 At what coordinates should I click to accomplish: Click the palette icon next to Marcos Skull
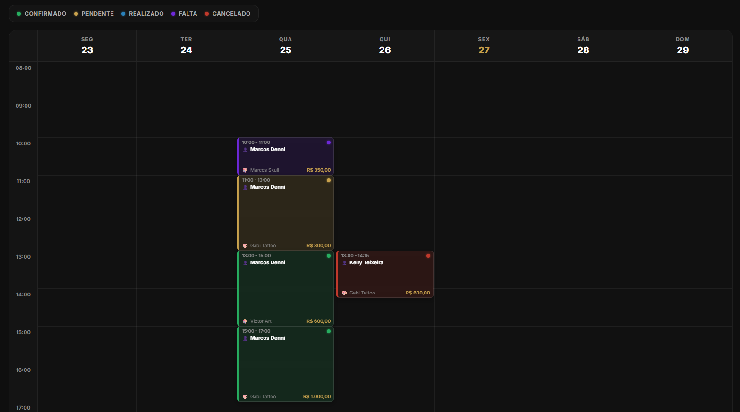click(x=245, y=170)
